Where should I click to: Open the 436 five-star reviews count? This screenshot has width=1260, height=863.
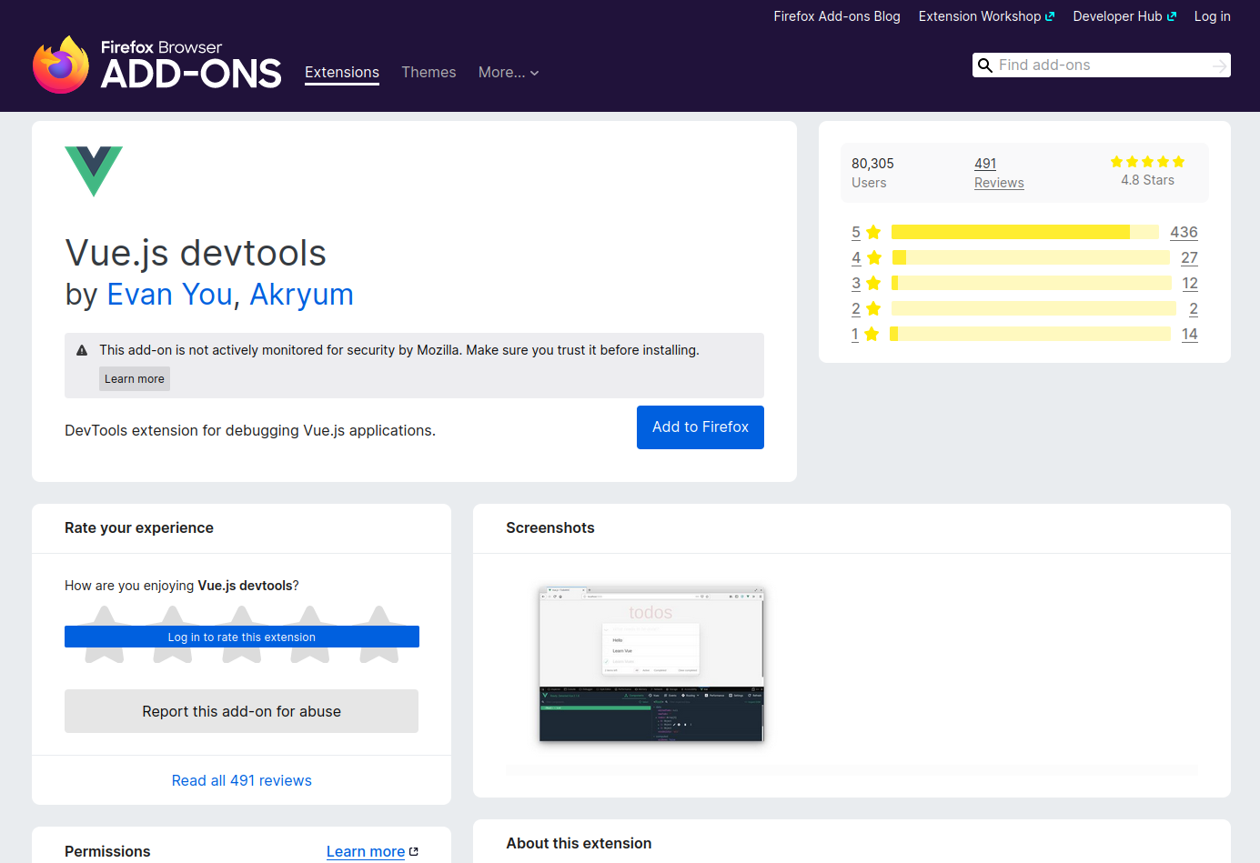click(1184, 232)
